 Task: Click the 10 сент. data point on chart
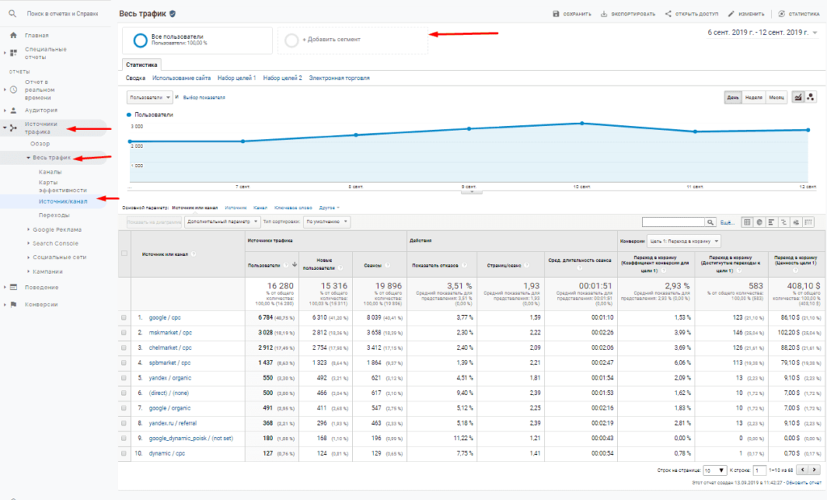point(581,124)
